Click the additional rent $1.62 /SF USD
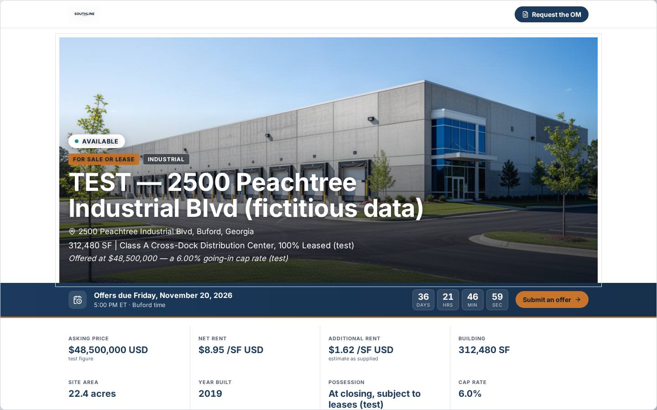Image resolution: width=657 pixels, height=410 pixels. [x=361, y=350]
